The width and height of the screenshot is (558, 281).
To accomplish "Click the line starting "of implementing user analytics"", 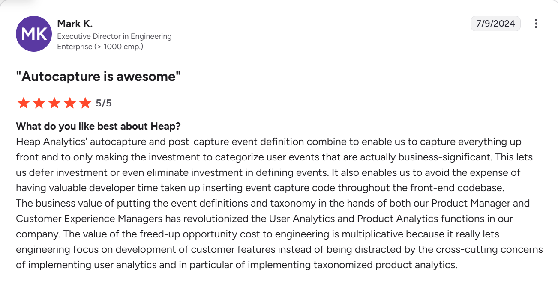I will [x=237, y=265].
